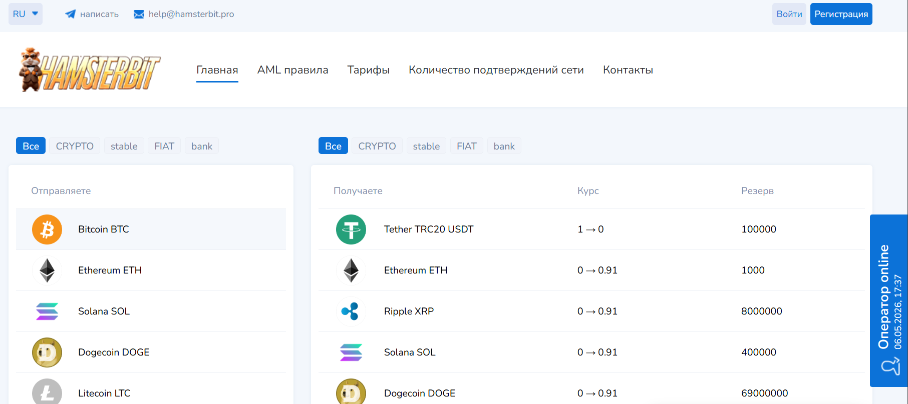Image resolution: width=908 pixels, height=404 pixels.
Task: Open the Тарифы menu item
Action: point(369,70)
